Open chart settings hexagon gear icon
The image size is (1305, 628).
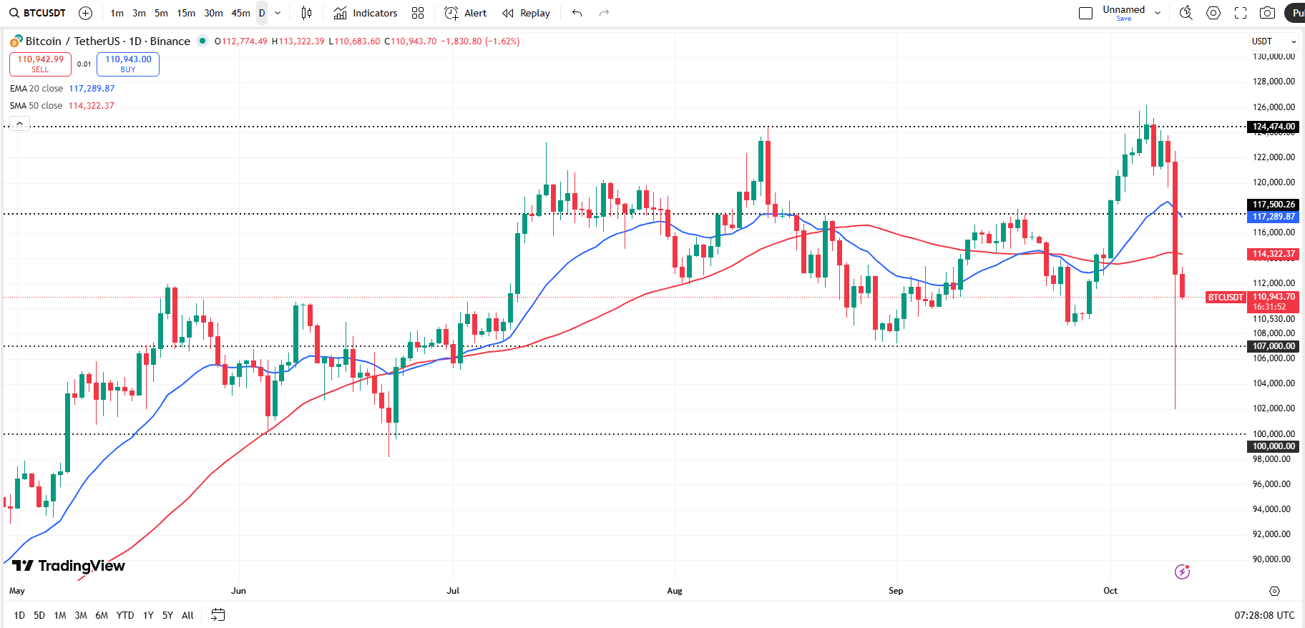click(x=1213, y=13)
